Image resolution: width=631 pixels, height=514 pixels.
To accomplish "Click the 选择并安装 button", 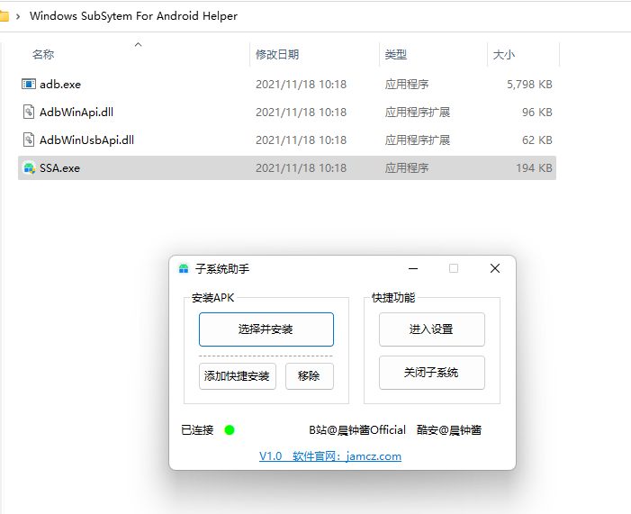I will pos(266,329).
